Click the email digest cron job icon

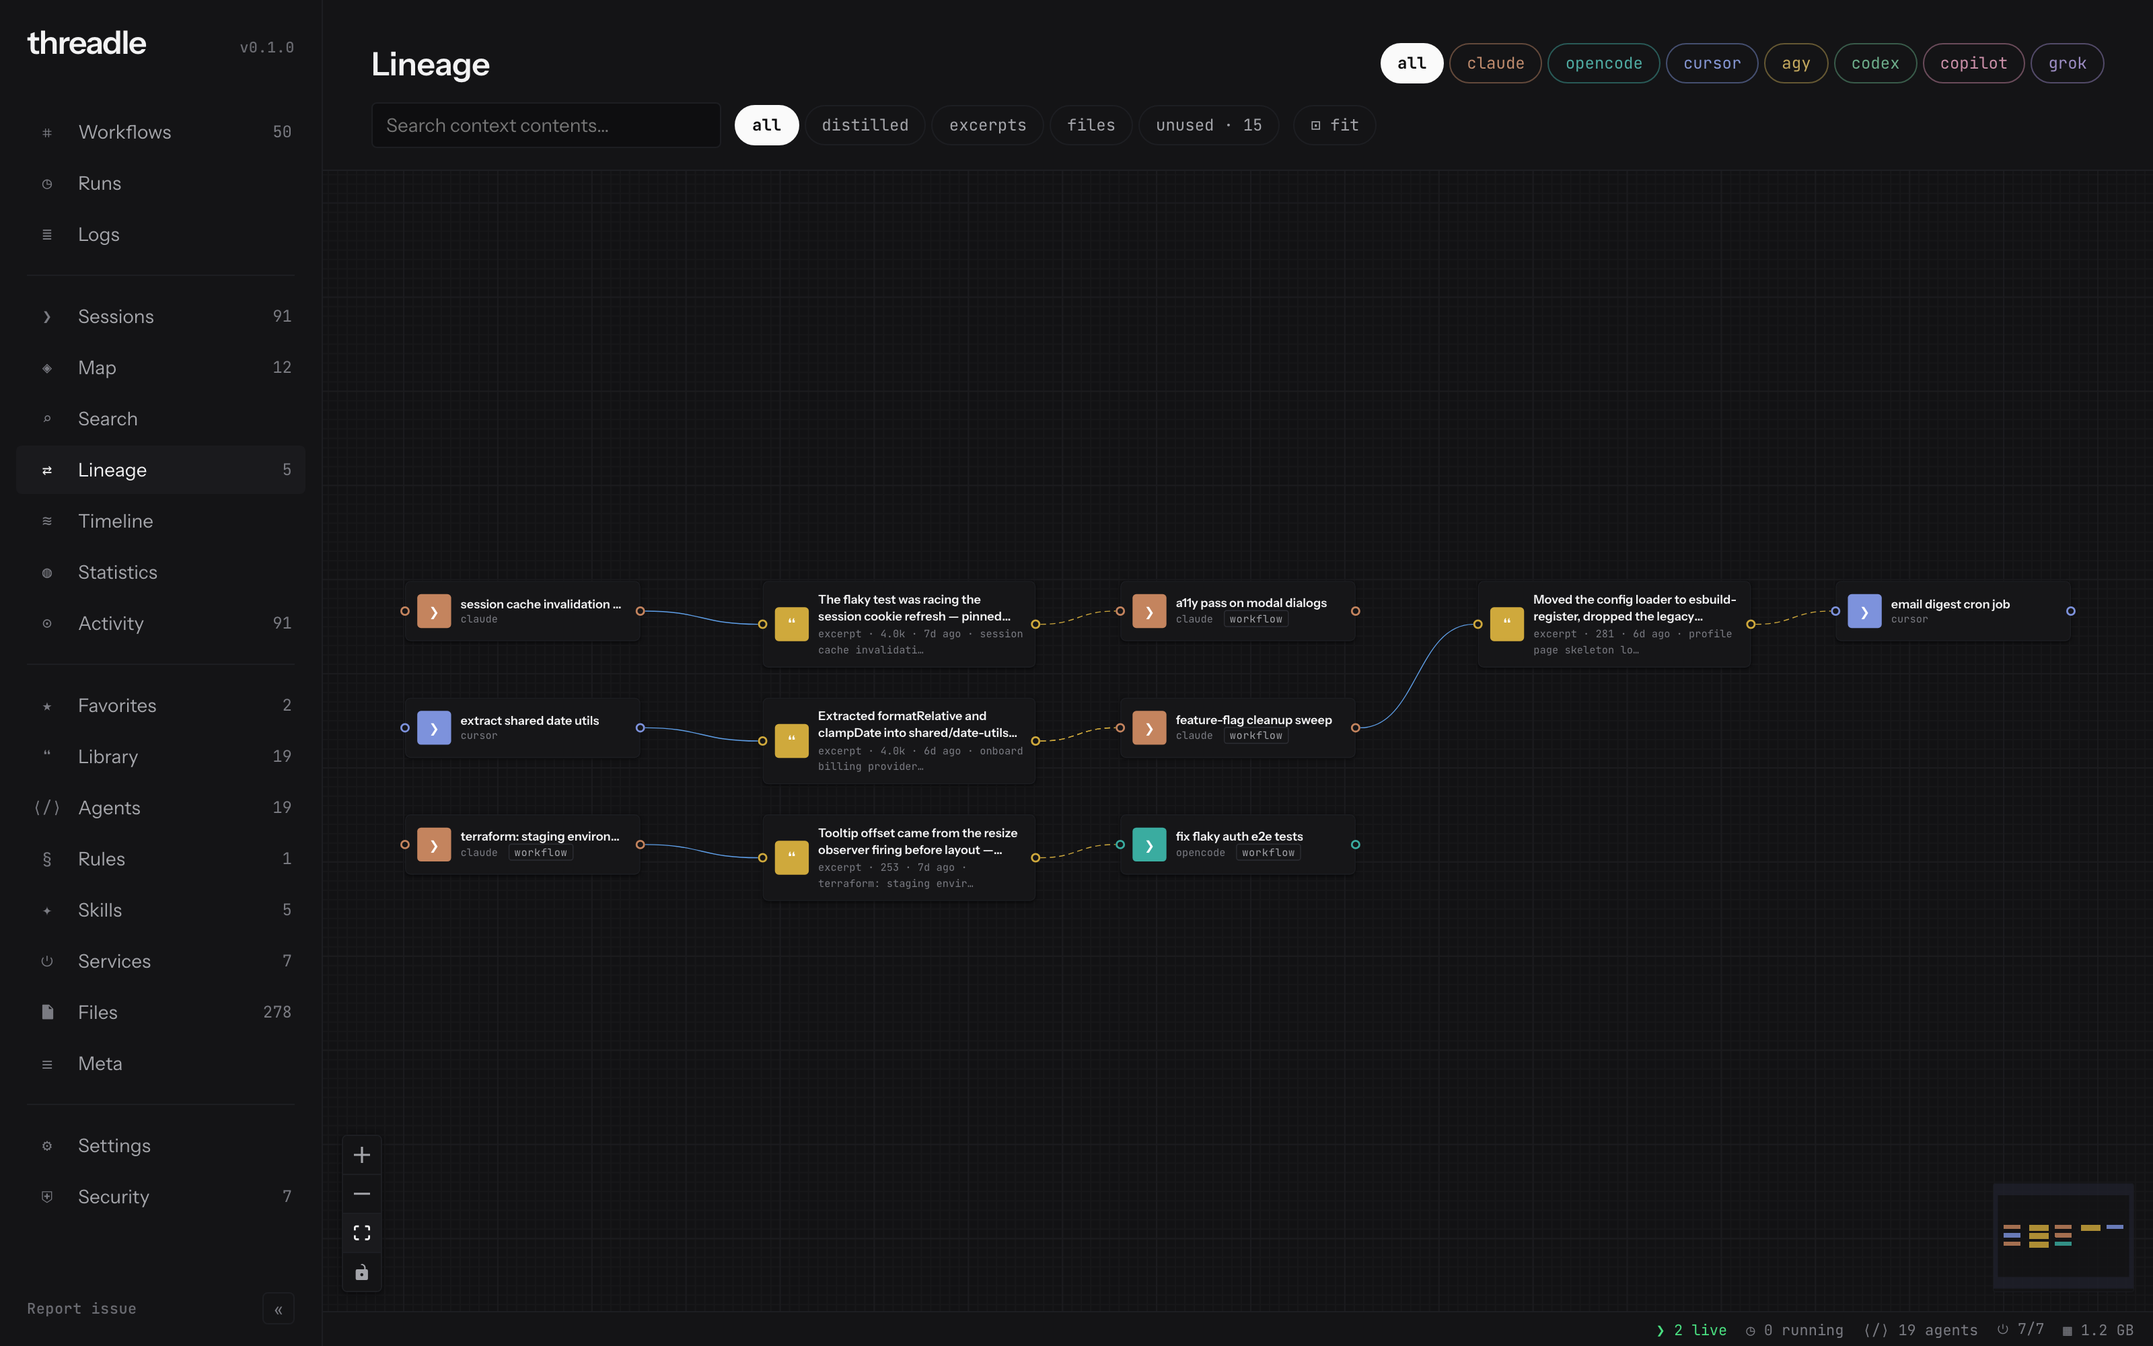point(1864,612)
